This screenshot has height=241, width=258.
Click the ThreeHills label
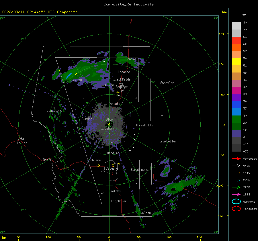(x=144, y=125)
